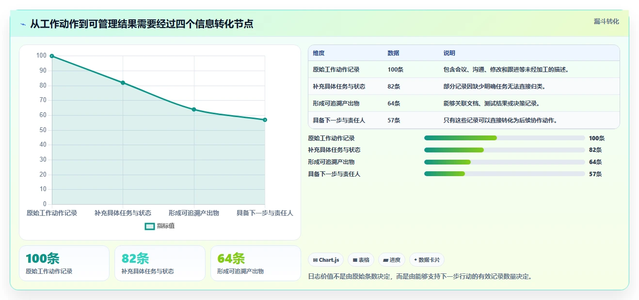Click the description 能够关联文档、测试结果或决策记录
639x300 pixels.
492,104
